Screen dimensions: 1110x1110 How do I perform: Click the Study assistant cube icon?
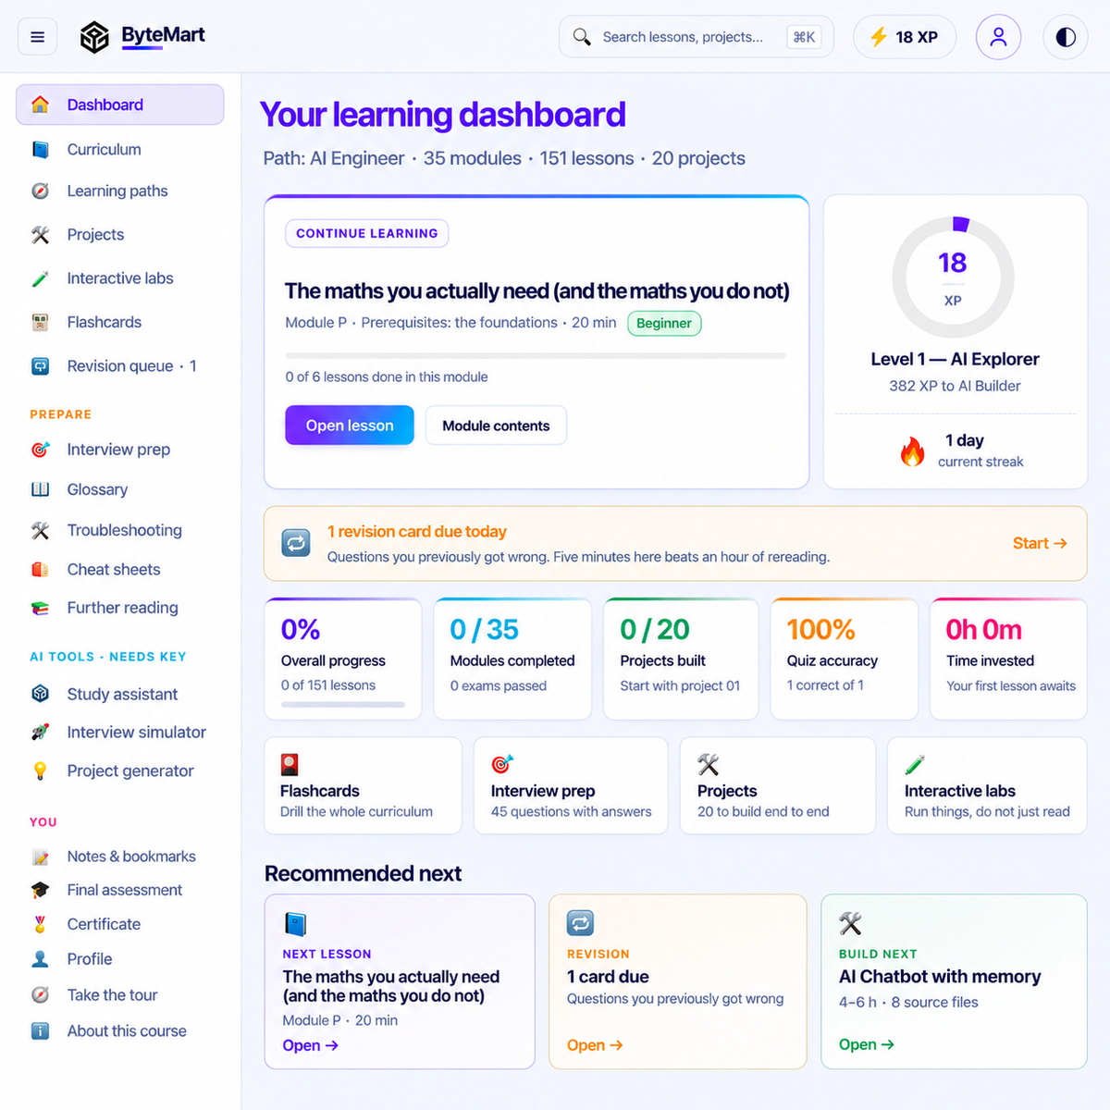point(40,694)
